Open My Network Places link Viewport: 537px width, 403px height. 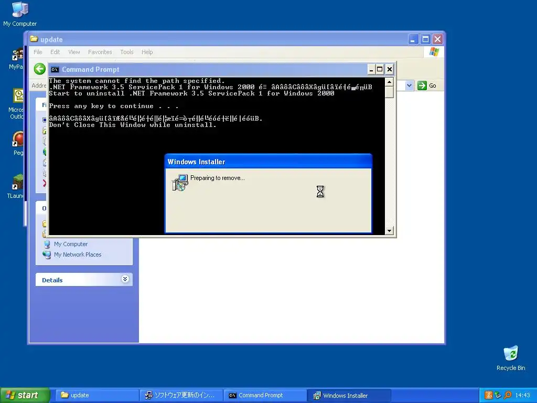(78, 254)
